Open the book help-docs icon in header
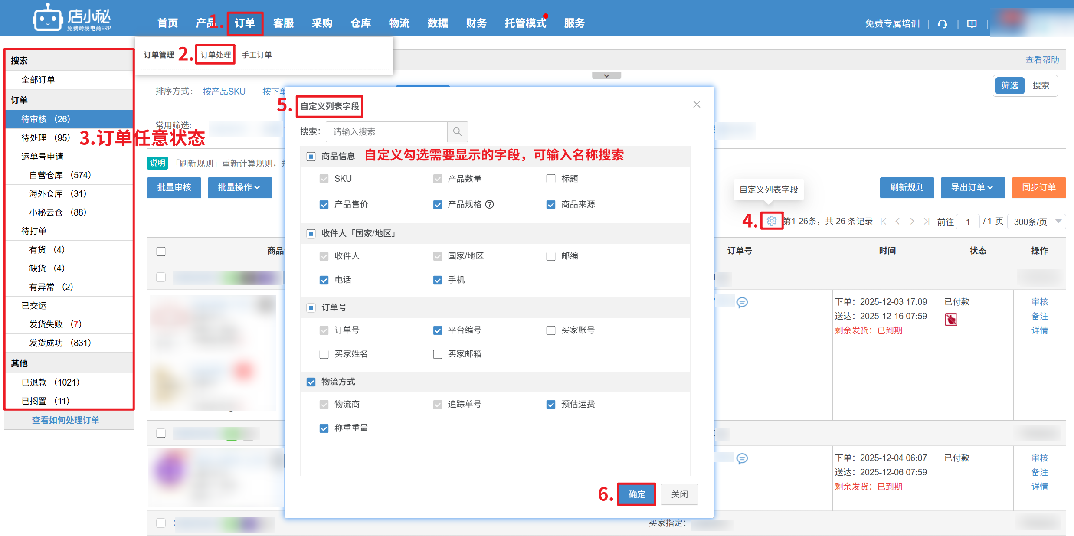 (x=972, y=24)
